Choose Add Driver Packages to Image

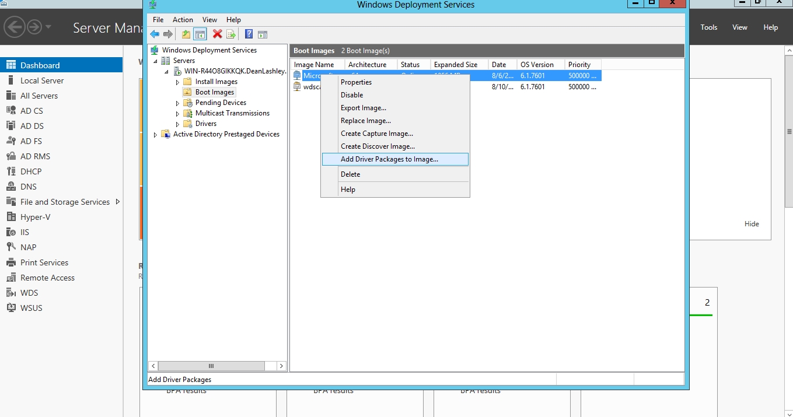[389, 159]
